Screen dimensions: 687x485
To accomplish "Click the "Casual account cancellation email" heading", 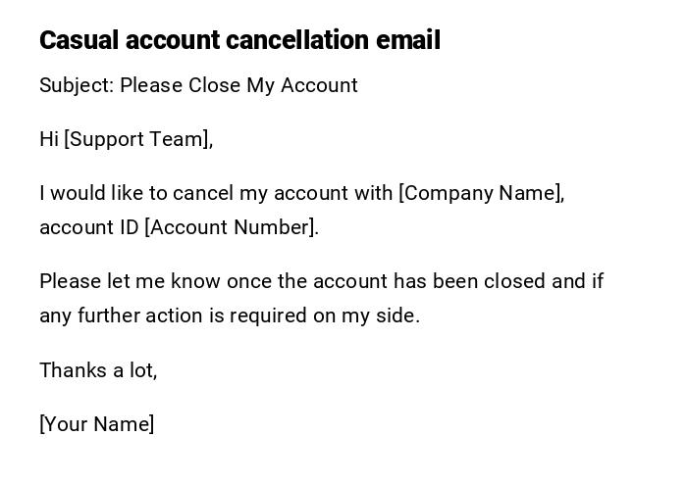I will point(239,40).
